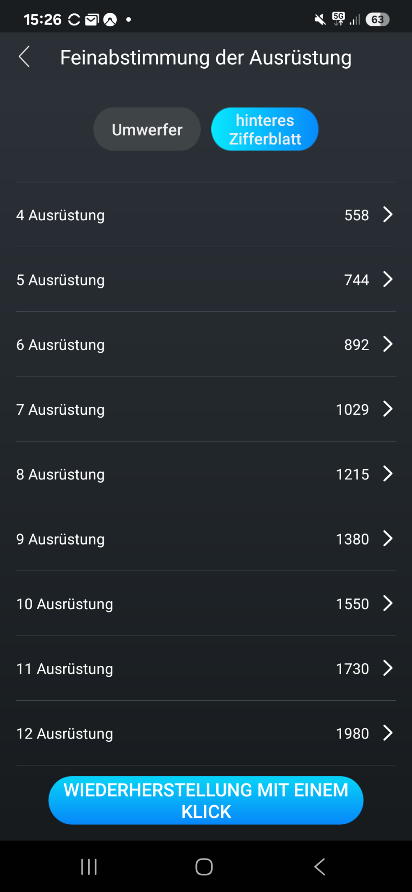Tap the mail notification icon
Image resolution: width=412 pixels, height=892 pixels.
point(92,20)
